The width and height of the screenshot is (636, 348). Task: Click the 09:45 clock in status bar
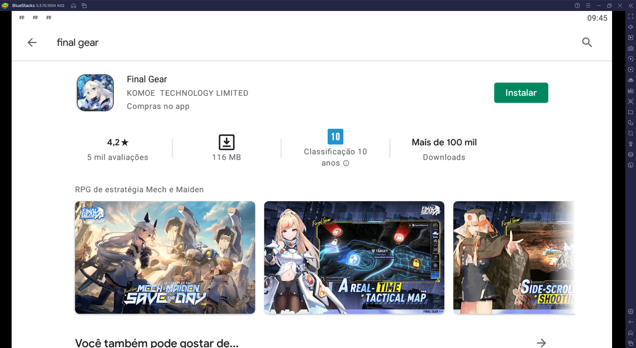point(597,18)
